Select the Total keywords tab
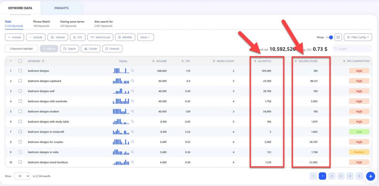 click(x=14, y=24)
